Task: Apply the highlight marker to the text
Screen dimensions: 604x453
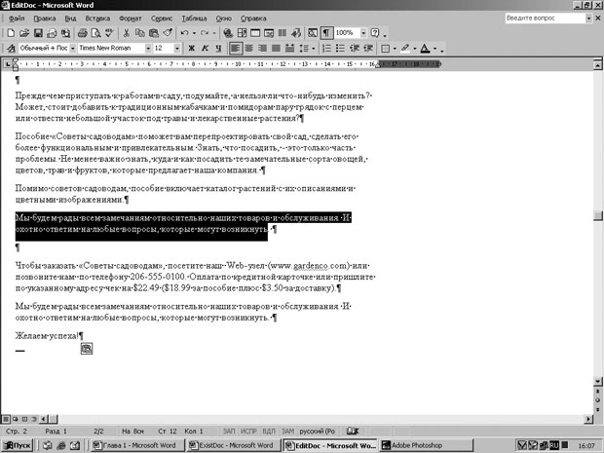Action: pyautogui.click(x=405, y=49)
